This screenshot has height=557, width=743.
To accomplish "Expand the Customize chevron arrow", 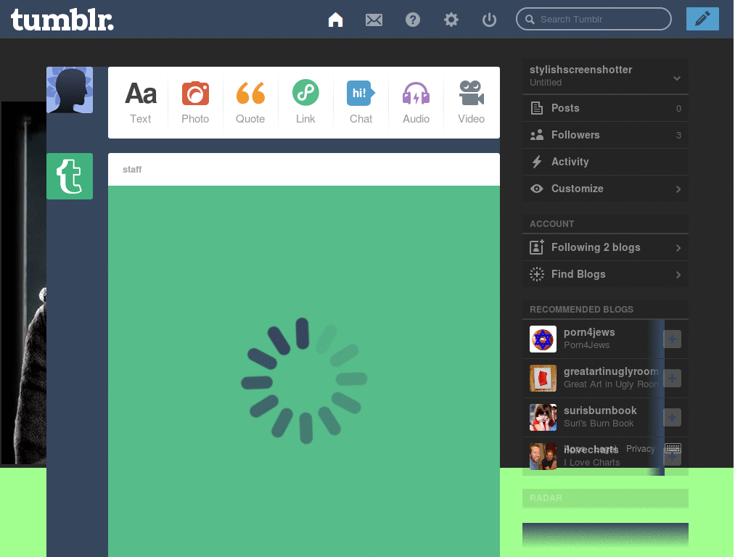I will (678, 189).
